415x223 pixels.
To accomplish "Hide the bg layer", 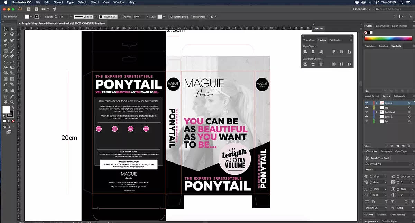I will 366,121.
